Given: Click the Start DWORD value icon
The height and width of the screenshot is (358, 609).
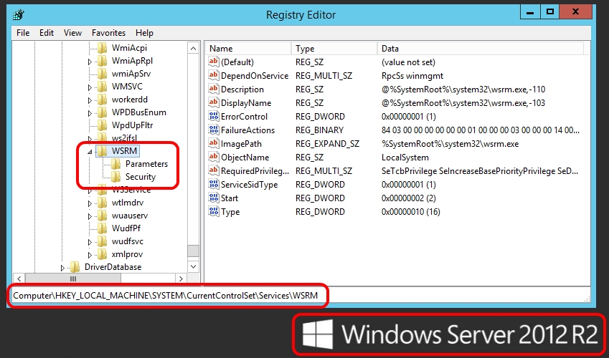Looking at the screenshot, I should 214,198.
